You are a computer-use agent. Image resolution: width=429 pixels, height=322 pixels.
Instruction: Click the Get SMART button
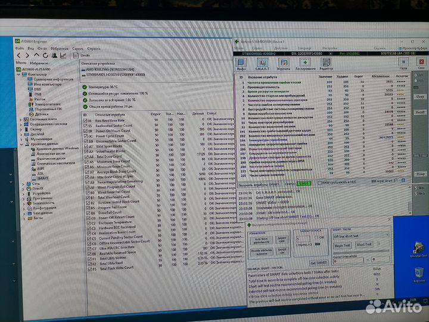click(318, 262)
